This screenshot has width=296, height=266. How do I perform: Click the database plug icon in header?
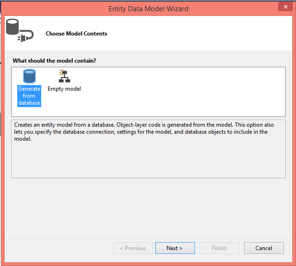tap(20, 30)
